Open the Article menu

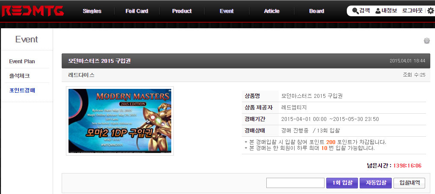(x=271, y=11)
